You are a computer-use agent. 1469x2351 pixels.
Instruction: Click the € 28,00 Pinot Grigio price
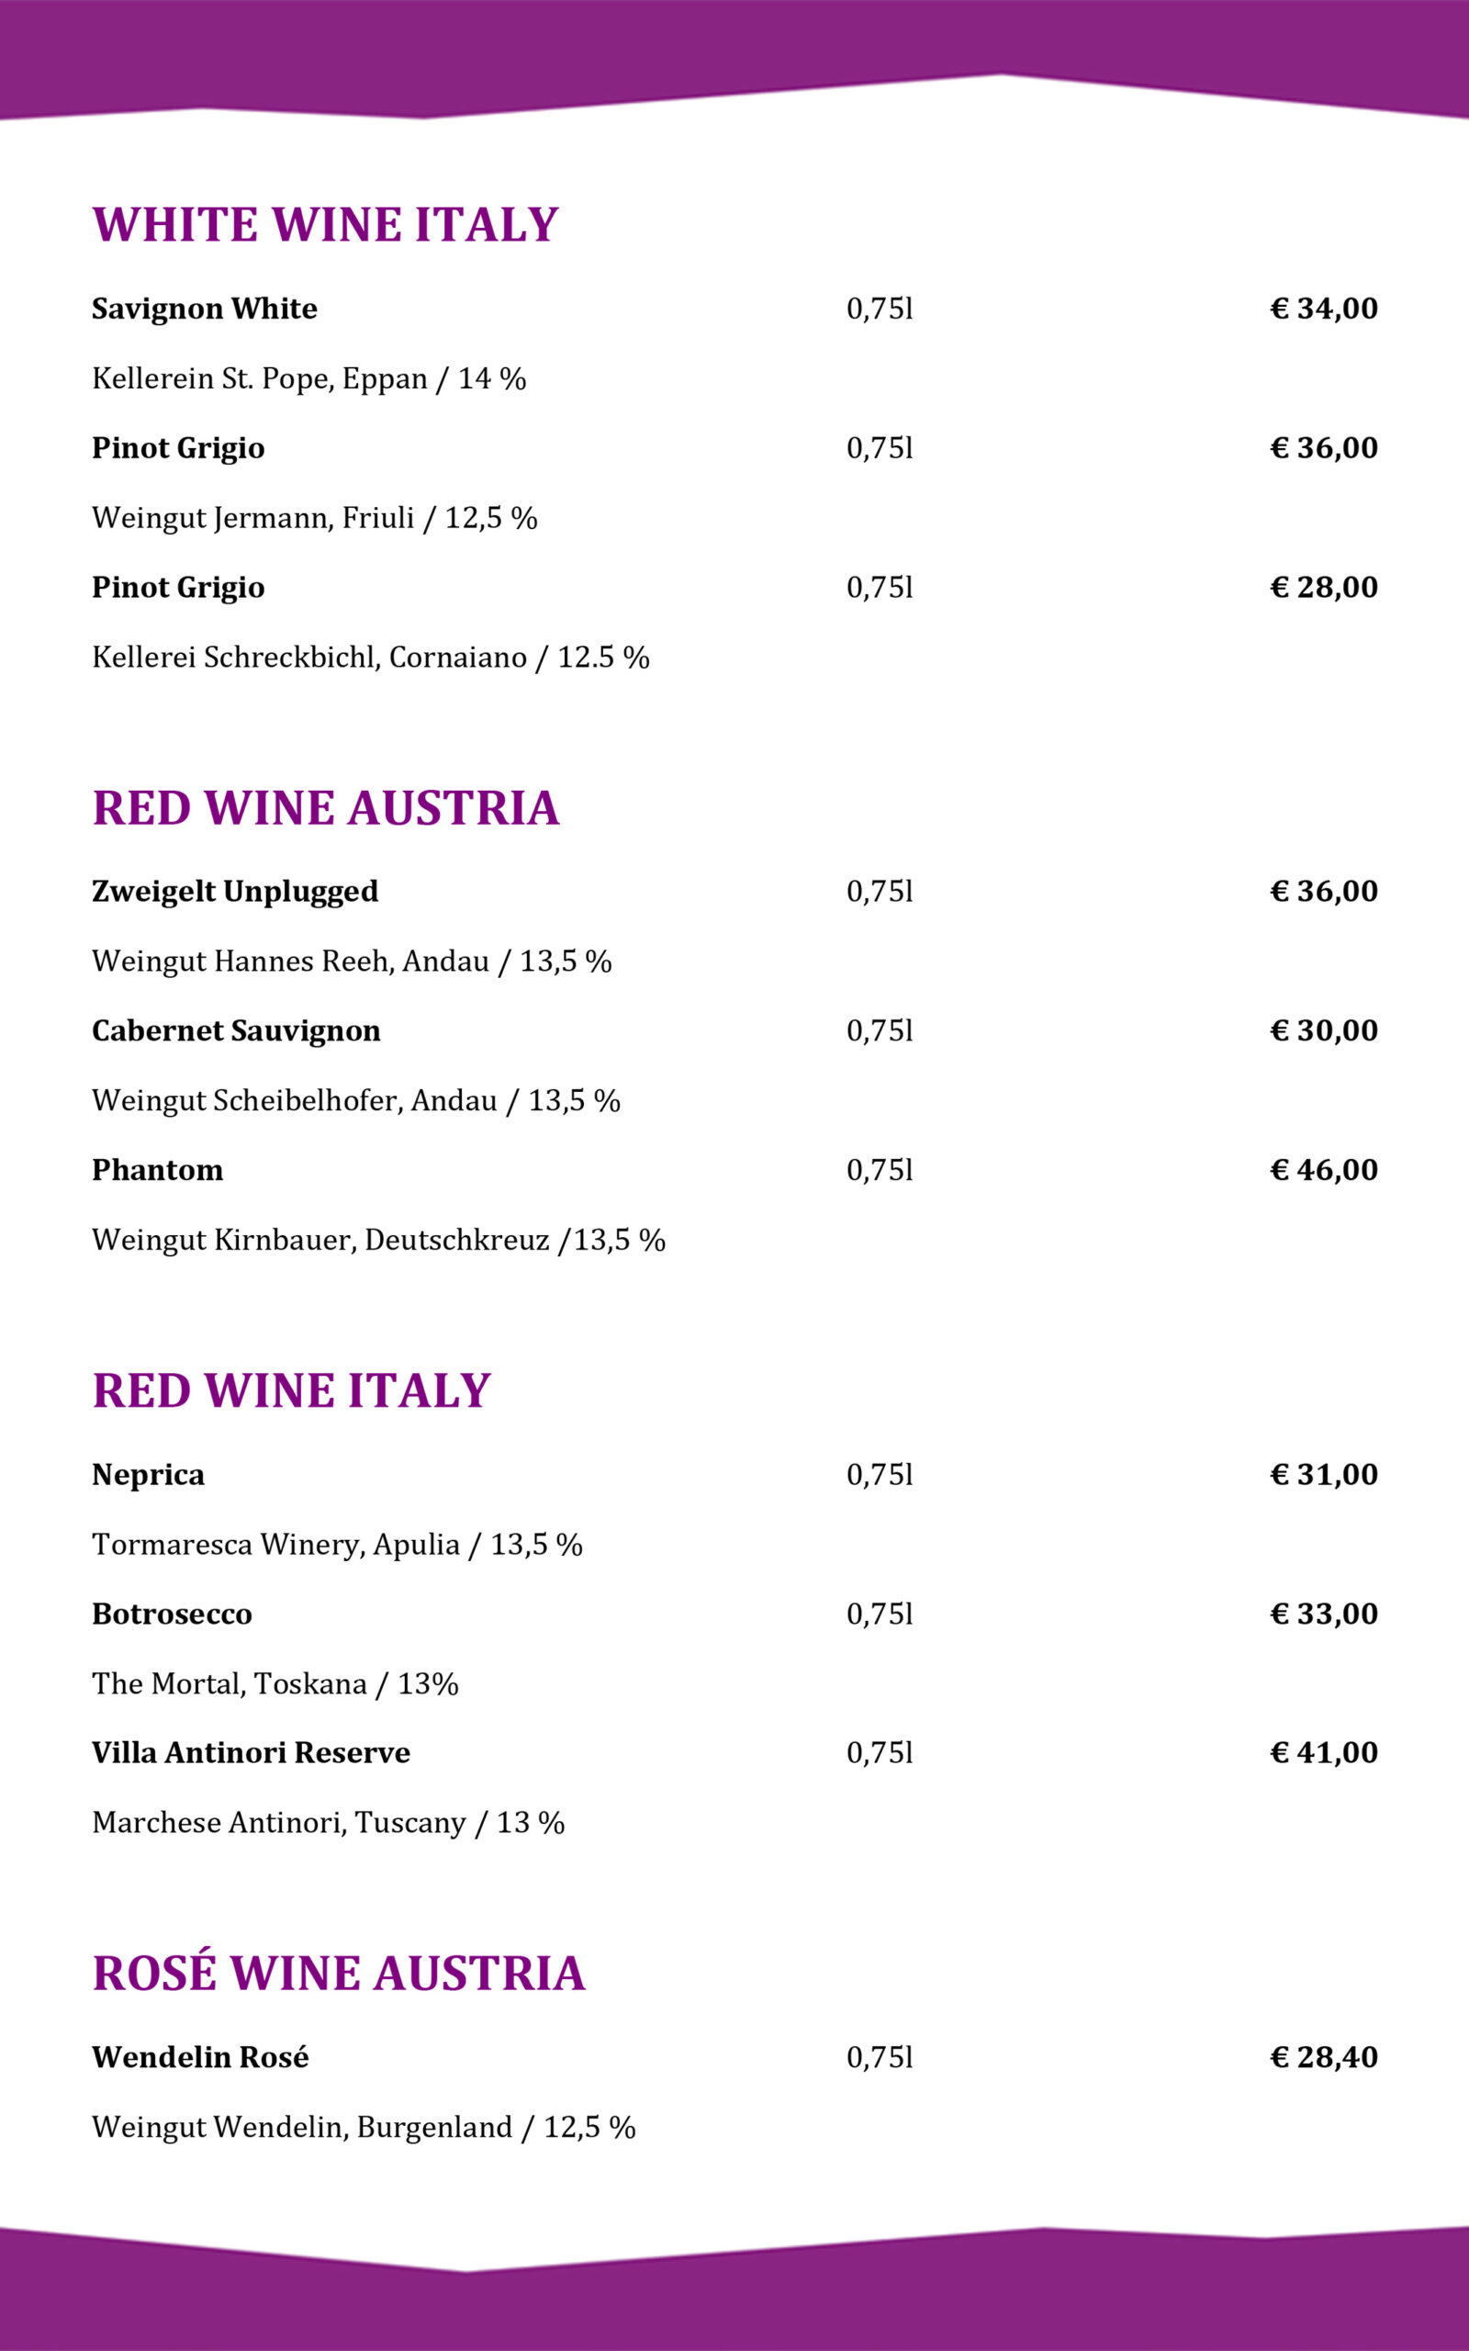point(1323,588)
